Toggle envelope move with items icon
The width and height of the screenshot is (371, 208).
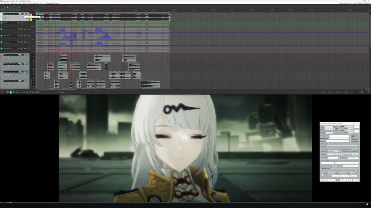coord(10,10)
